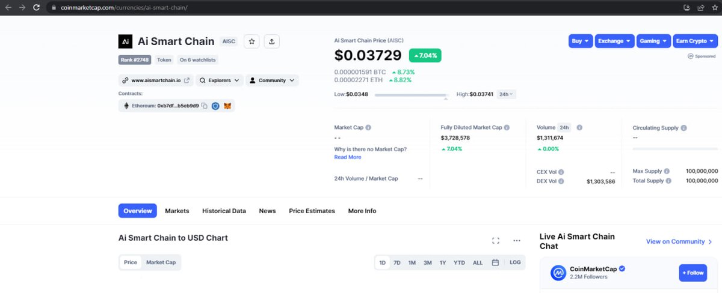Follow the CoinMarketCap account
This screenshot has height=293, width=722.
coord(693,273)
